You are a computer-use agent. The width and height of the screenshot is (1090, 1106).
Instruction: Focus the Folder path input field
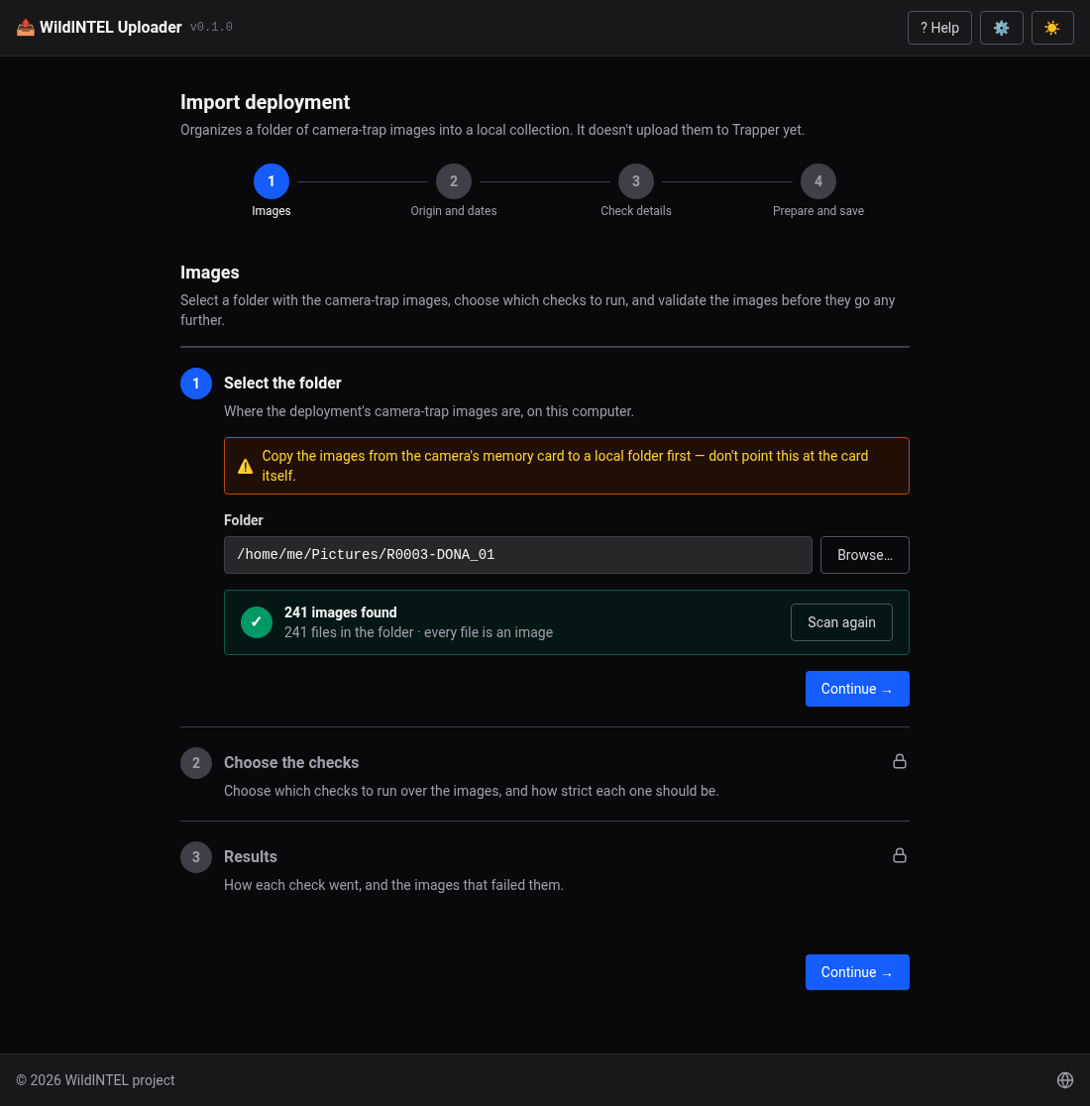[517, 555]
